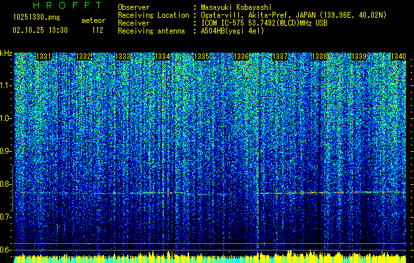The width and height of the screenshot is (414, 263).
Task: Click the Observer label
Action: (x=134, y=8)
